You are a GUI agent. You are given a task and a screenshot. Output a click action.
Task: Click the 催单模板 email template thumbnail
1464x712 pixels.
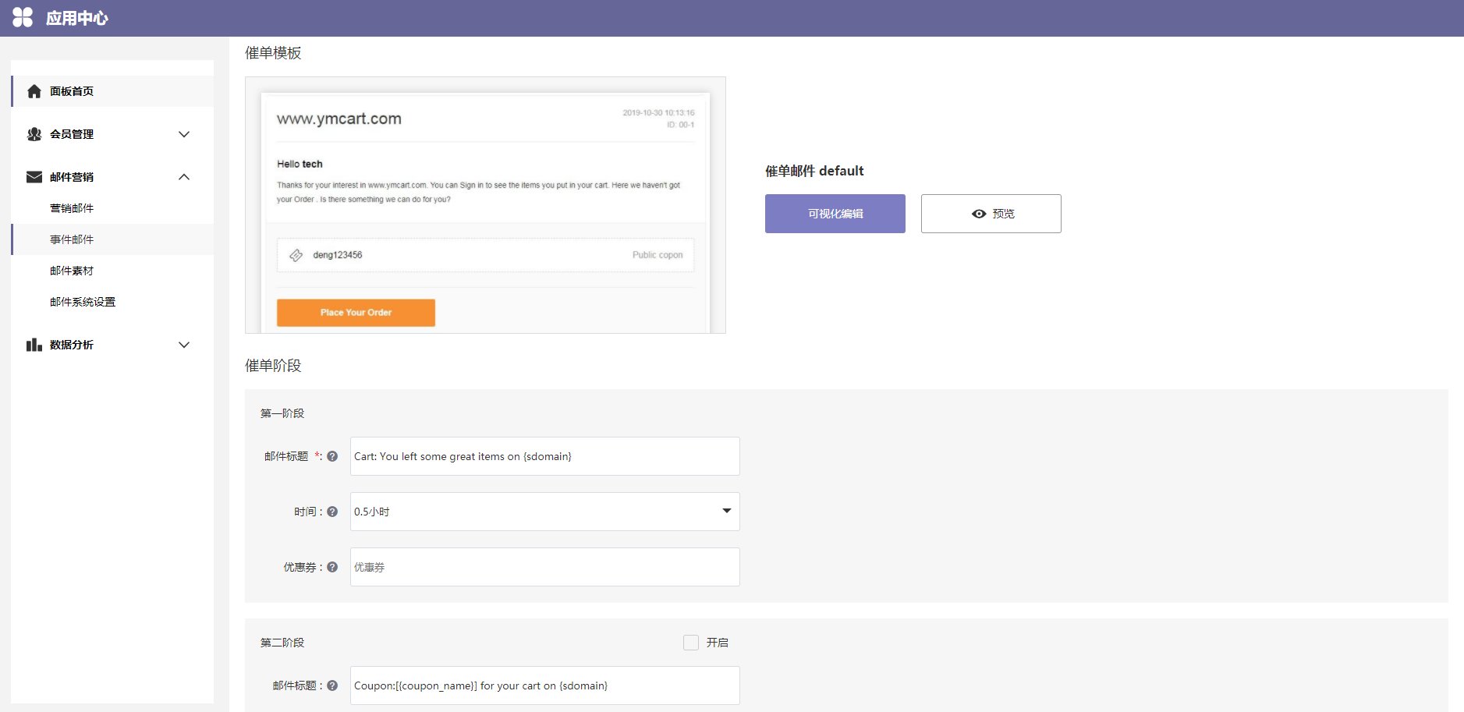485,205
